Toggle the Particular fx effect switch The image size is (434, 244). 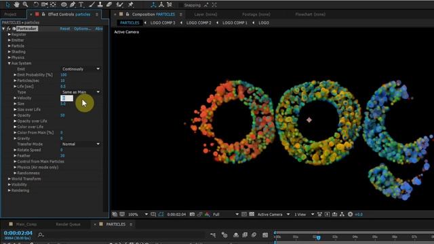pos(9,28)
